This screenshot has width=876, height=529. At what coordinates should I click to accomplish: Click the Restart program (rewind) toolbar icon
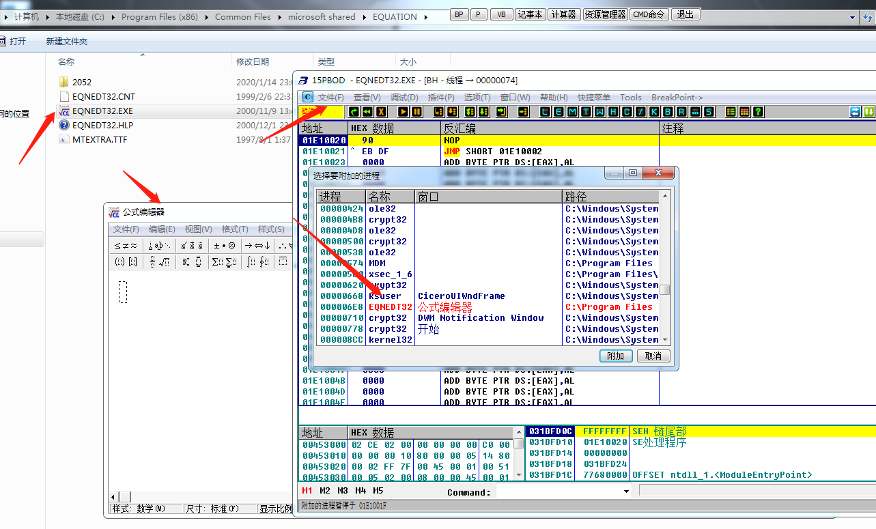[x=367, y=111]
